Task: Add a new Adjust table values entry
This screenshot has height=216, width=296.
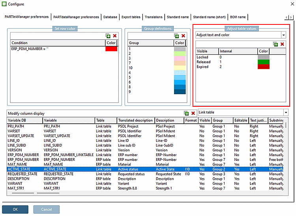Action: [x=275, y=44]
